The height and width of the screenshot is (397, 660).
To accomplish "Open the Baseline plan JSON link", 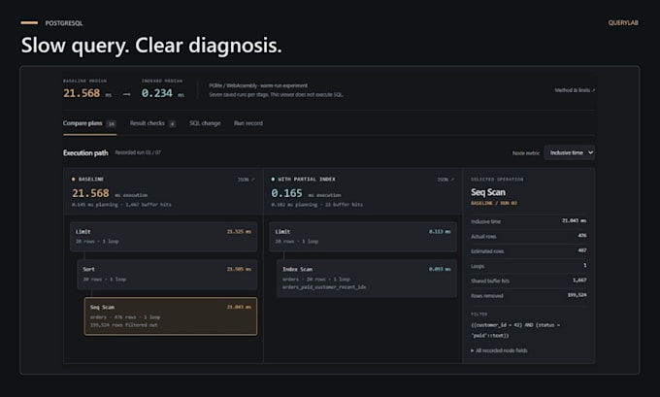I will [247, 180].
